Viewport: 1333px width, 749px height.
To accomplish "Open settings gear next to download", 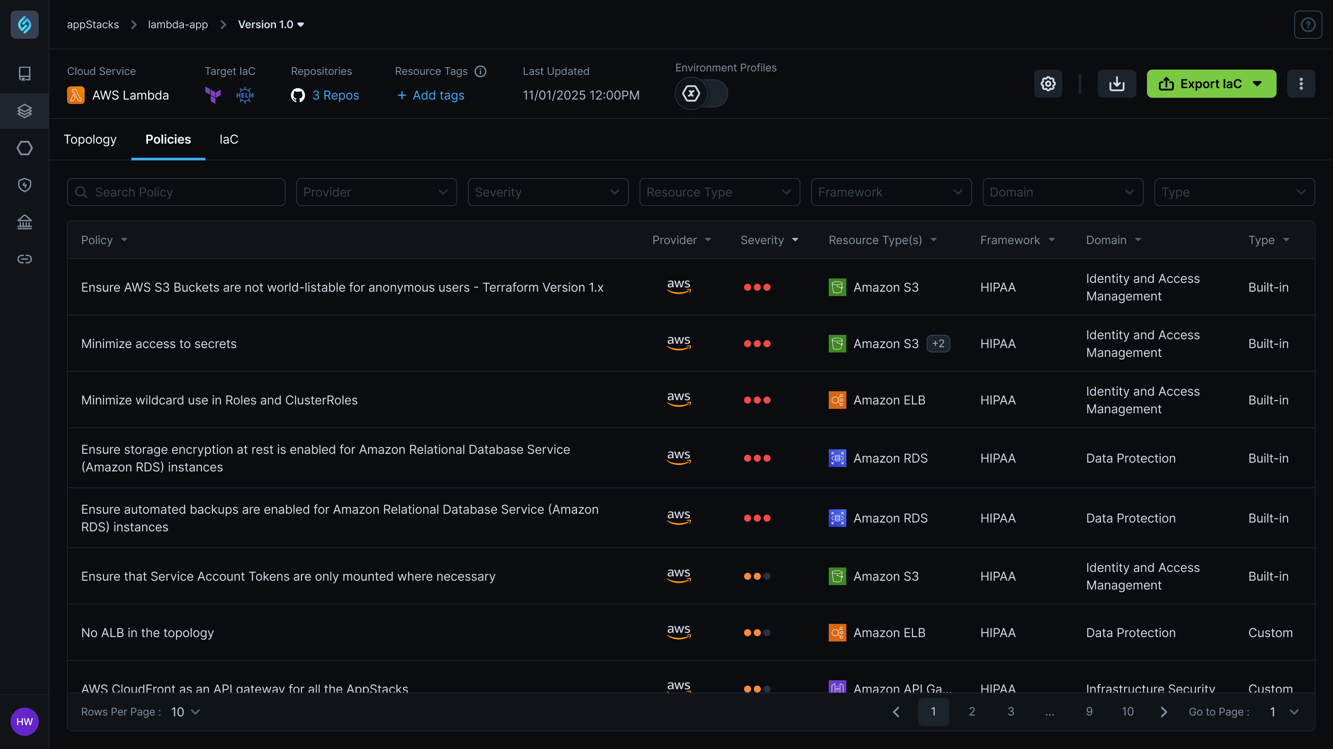I will (1048, 83).
